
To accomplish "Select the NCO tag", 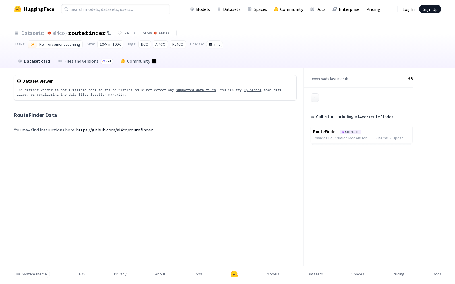I will pos(145,44).
